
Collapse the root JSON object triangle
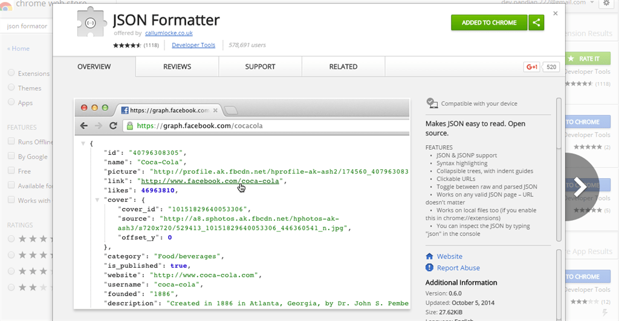[83, 144]
